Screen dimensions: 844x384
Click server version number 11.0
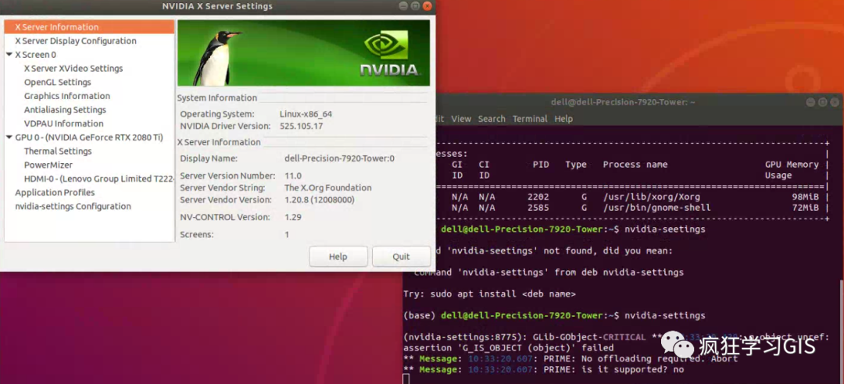point(293,176)
